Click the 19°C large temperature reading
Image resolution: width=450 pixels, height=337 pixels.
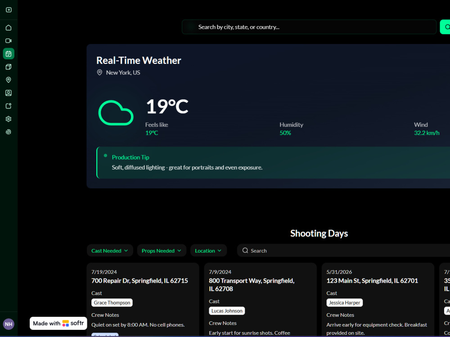[167, 106]
